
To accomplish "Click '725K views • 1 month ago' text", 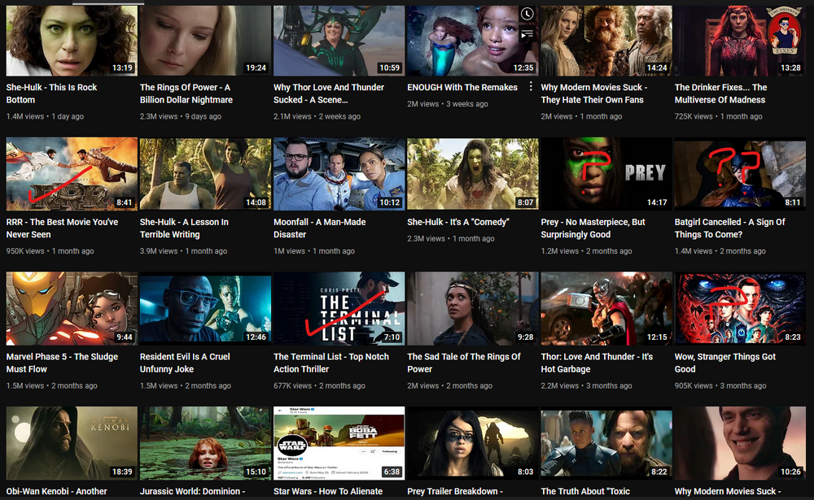I will pos(719,117).
